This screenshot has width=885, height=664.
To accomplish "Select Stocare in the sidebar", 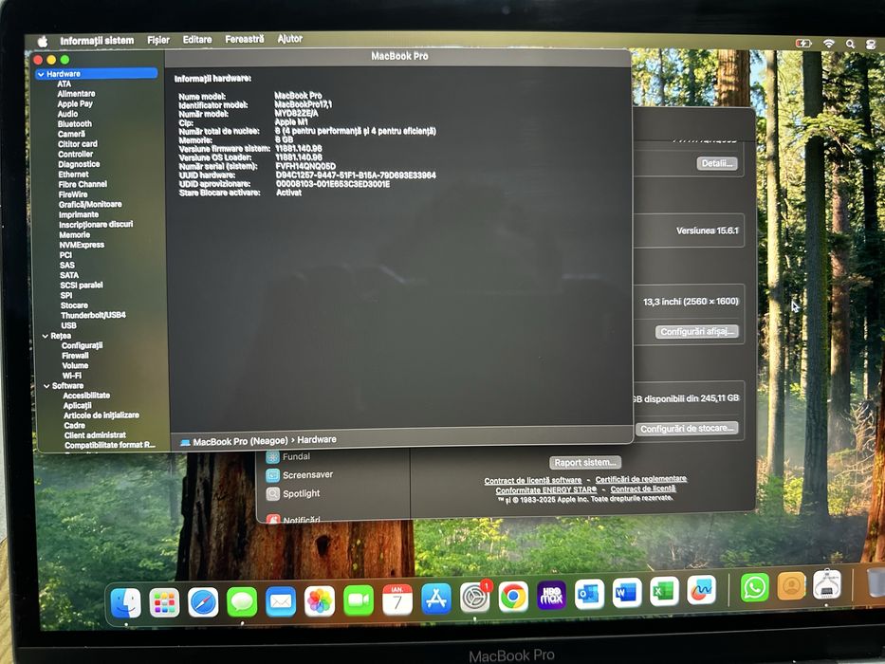I will tap(74, 305).
